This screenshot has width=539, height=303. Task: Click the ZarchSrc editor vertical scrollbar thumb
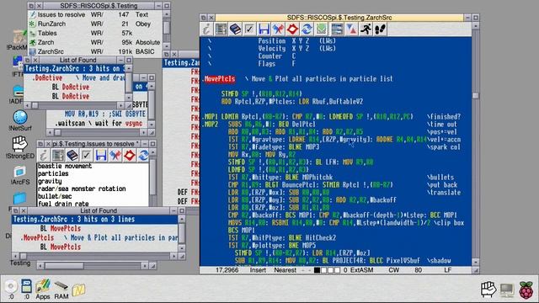[x=475, y=96]
